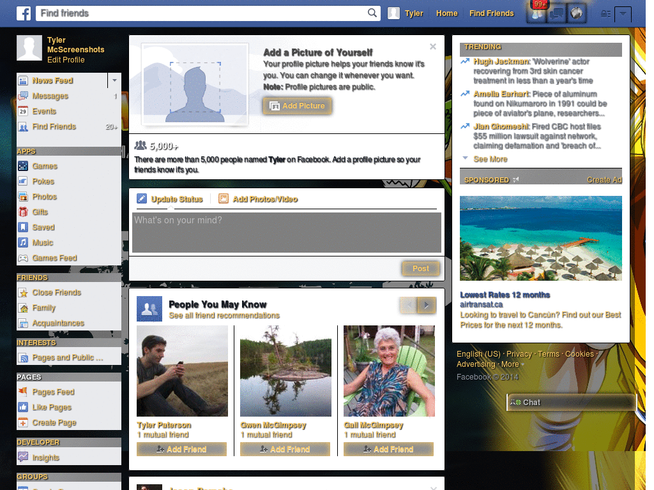Open Tyler Paterson's profile photo

coord(182,371)
